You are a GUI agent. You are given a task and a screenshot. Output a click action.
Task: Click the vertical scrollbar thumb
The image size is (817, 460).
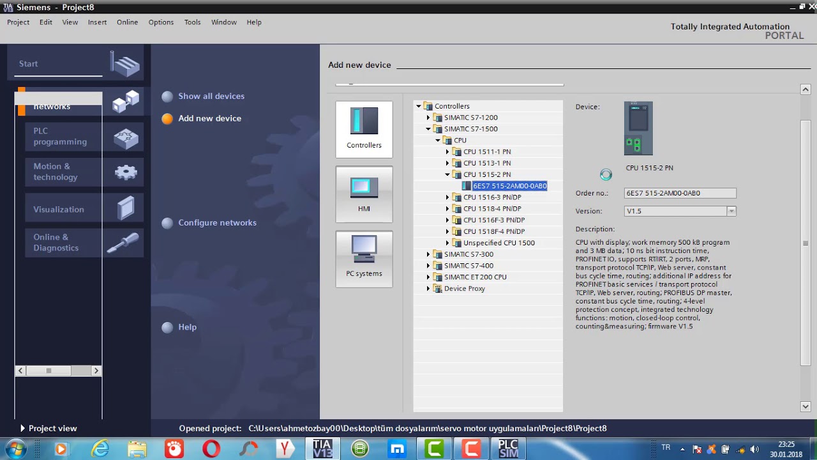tap(806, 243)
